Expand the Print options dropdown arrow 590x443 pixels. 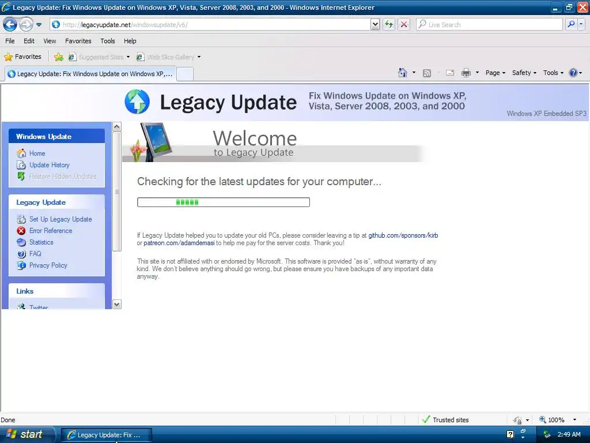pyautogui.click(x=477, y=73)
